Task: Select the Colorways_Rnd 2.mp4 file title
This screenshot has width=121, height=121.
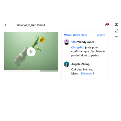Action: pyautogui.click(x=31, y=25)
